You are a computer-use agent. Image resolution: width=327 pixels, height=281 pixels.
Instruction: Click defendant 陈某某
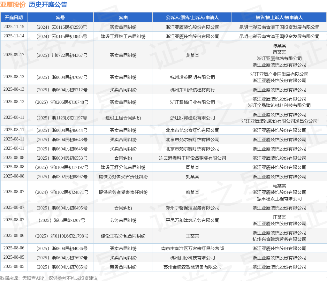[279, 46]
